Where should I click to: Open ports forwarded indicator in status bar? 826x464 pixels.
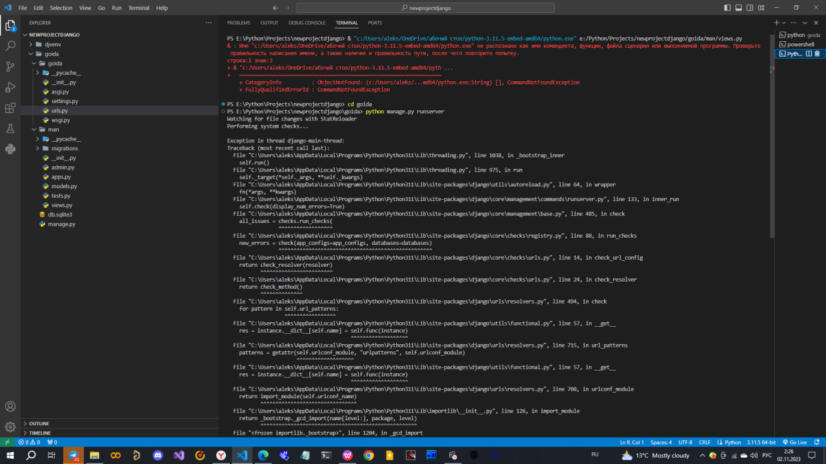click(52, 442)
